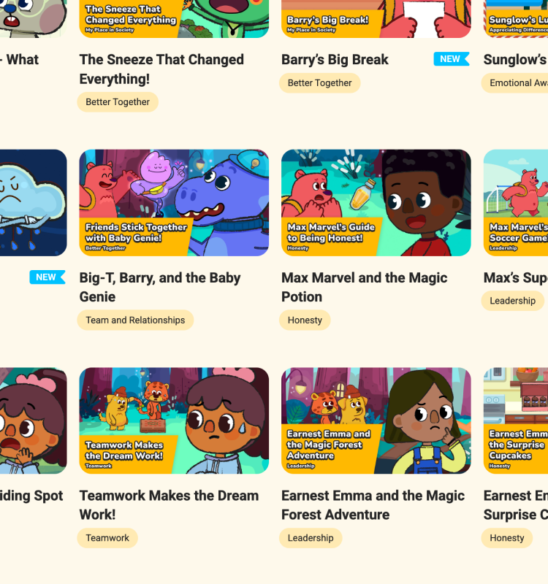548x584 pixels.
Task: Open the sad rain cloud video thumbnail
Action: coord(33,203)
